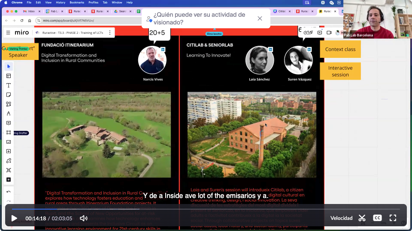
Task: Enter fullscreen video mode
Action: (393, 218)
